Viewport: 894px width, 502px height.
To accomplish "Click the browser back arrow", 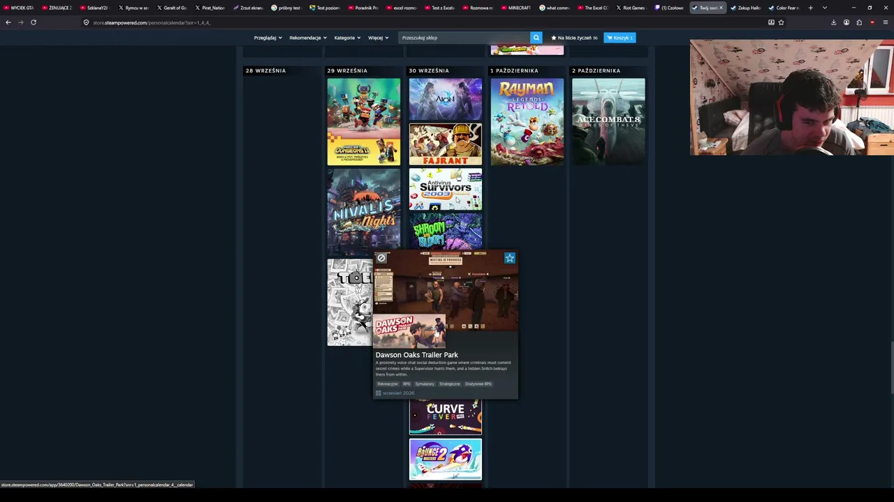I will coord(8,22).
